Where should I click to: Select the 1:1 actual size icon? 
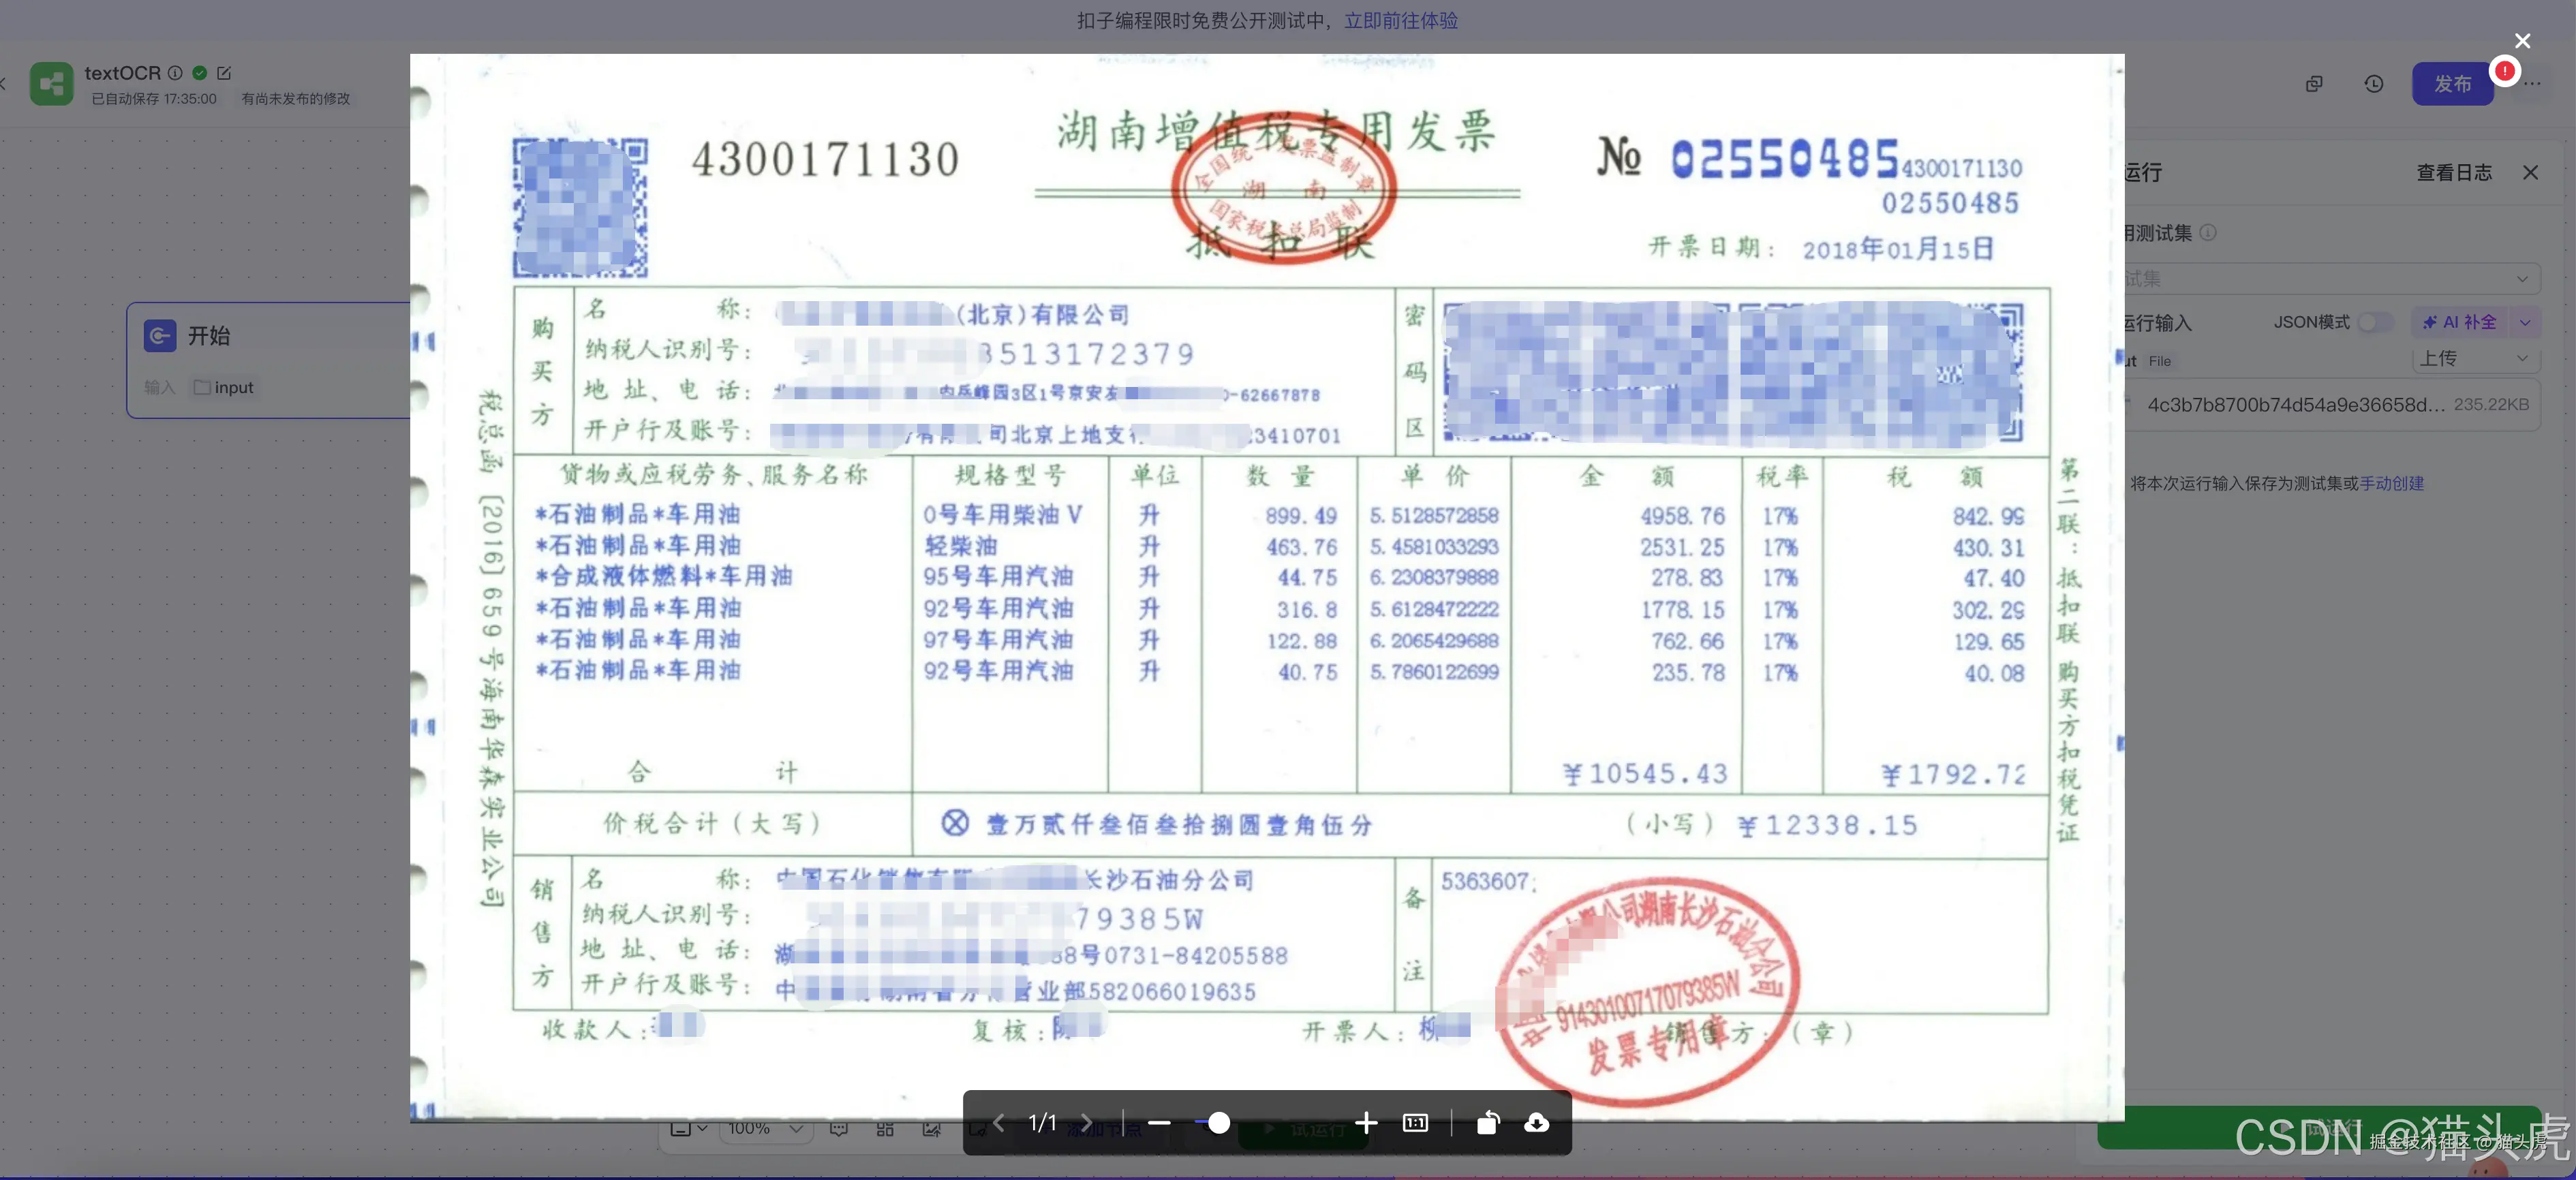click(1416, 1123)
